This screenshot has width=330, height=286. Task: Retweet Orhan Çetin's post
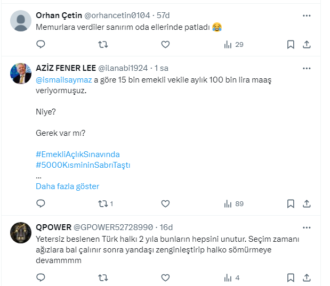tap(103, 45)
